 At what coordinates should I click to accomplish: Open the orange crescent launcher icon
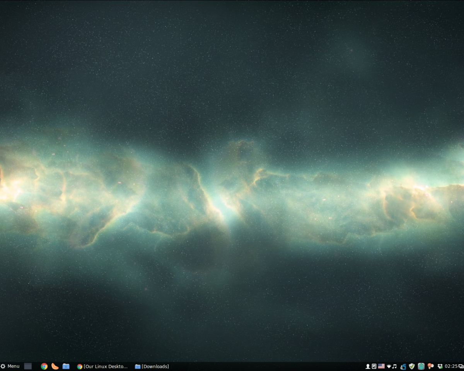(x=55, y=366)
